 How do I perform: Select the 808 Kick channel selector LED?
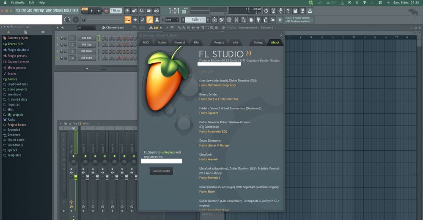99,38
